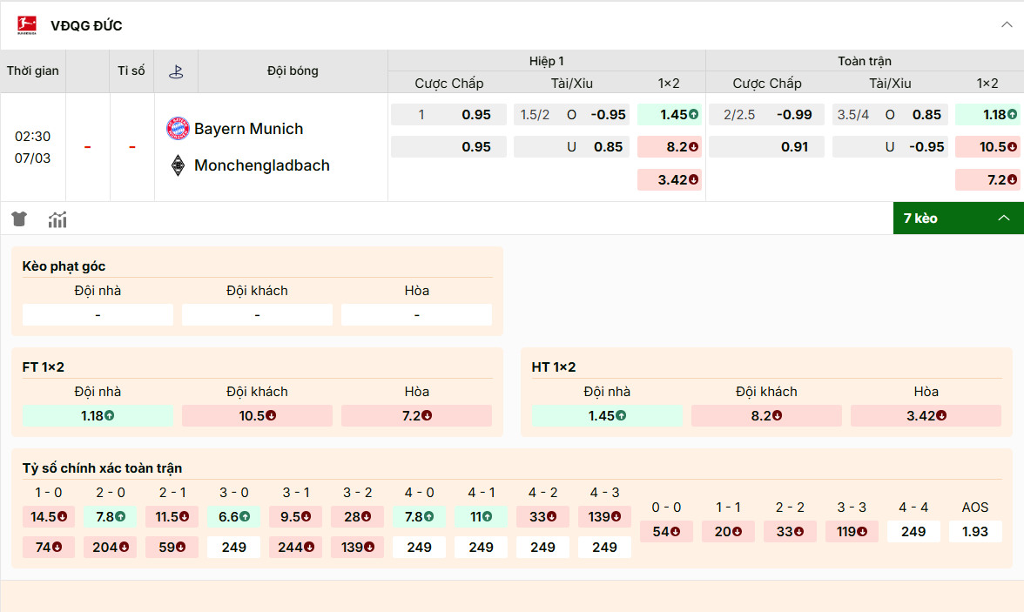Click the corner flag icon in the header
This screenshot has height=612, width=1024.
[x=177, y=71]
